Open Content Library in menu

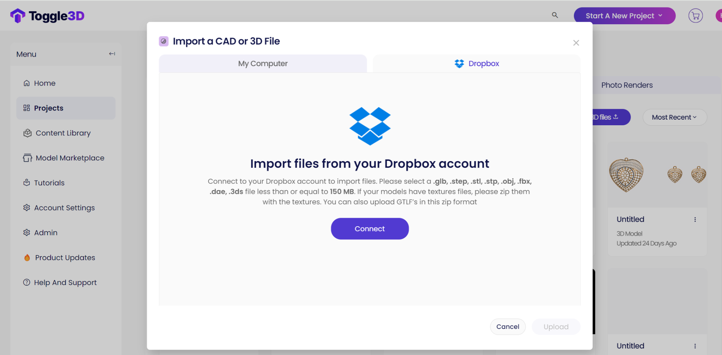click(66, 133)
